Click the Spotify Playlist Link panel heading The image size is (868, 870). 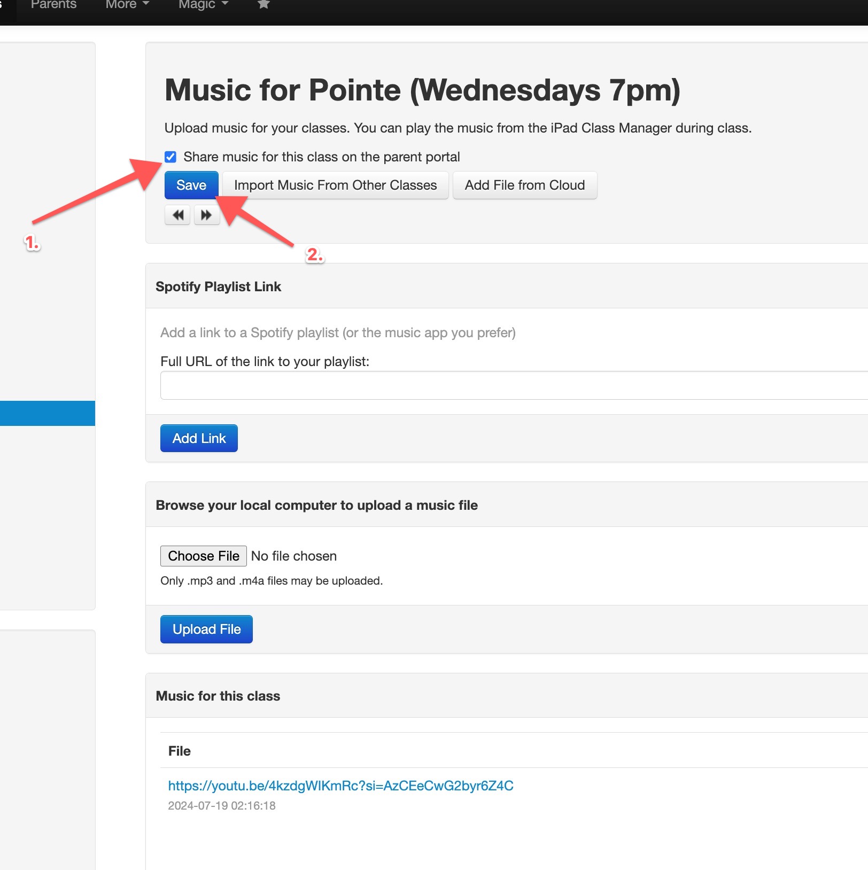tap(218, 286)
